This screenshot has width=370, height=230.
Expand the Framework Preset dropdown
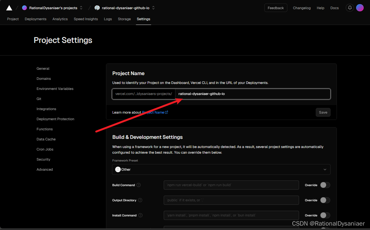click(x=221, y=169)
